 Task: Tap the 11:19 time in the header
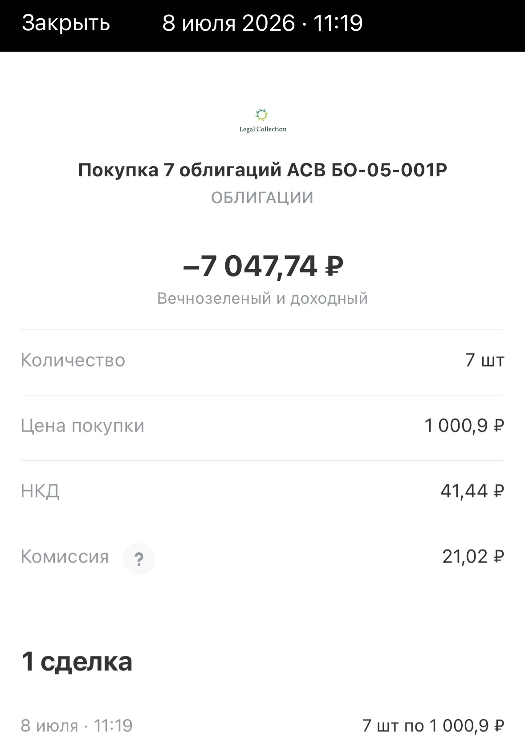[x=338, y=23]
